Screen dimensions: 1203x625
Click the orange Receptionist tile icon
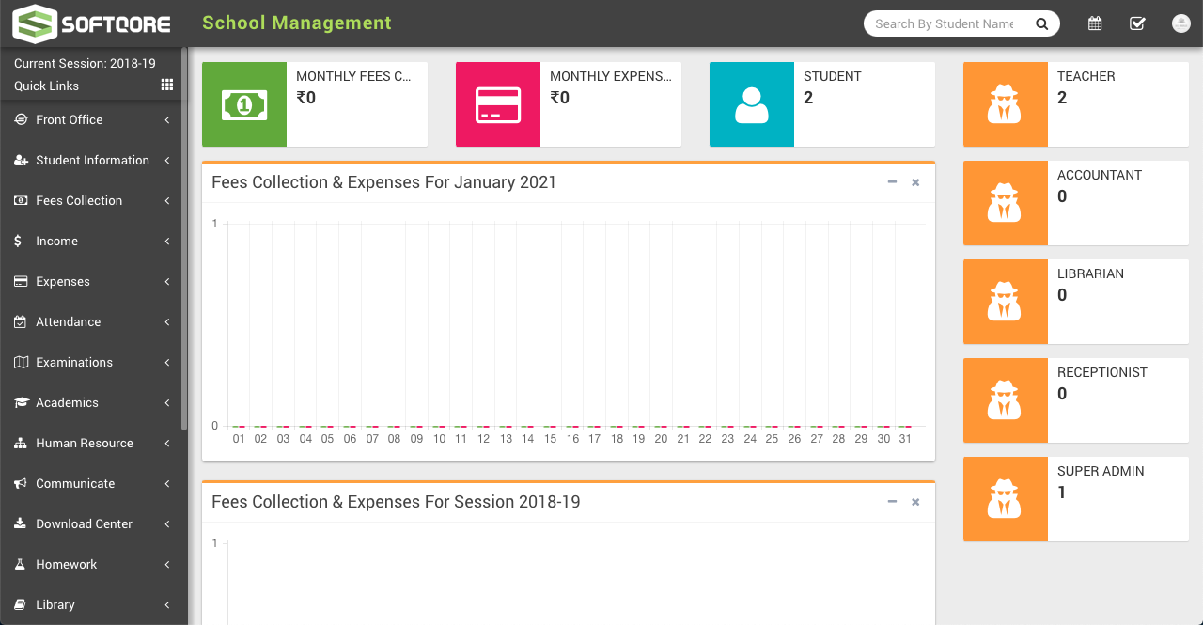pyautogui.click(x=1006, y=400)
